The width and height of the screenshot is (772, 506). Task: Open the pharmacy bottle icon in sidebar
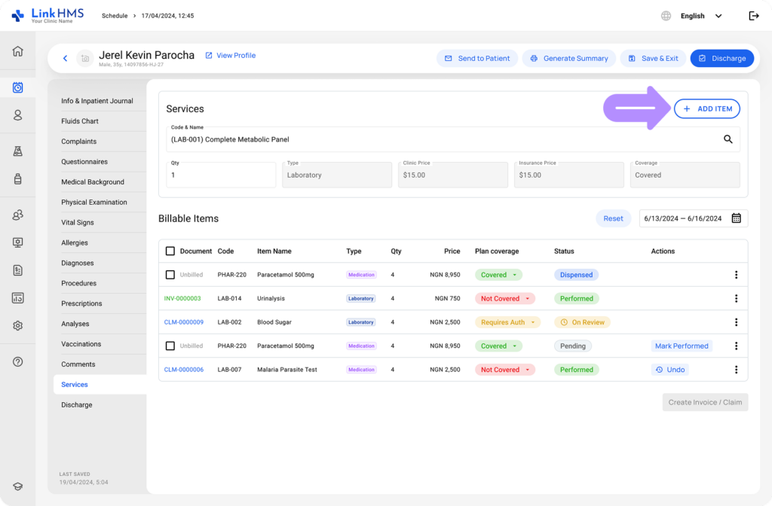pos(18,178)
